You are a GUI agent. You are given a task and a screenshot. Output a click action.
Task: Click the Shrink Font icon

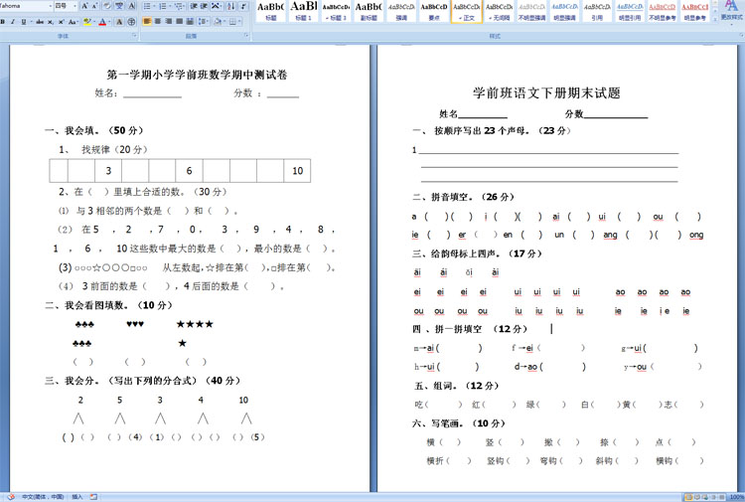tap(94, 6)
